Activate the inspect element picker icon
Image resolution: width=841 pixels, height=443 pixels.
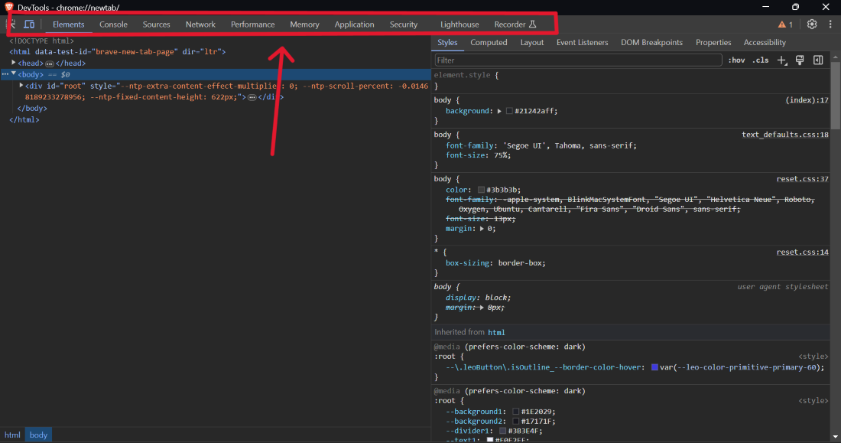pyautogui.click(x=11, y=24)
